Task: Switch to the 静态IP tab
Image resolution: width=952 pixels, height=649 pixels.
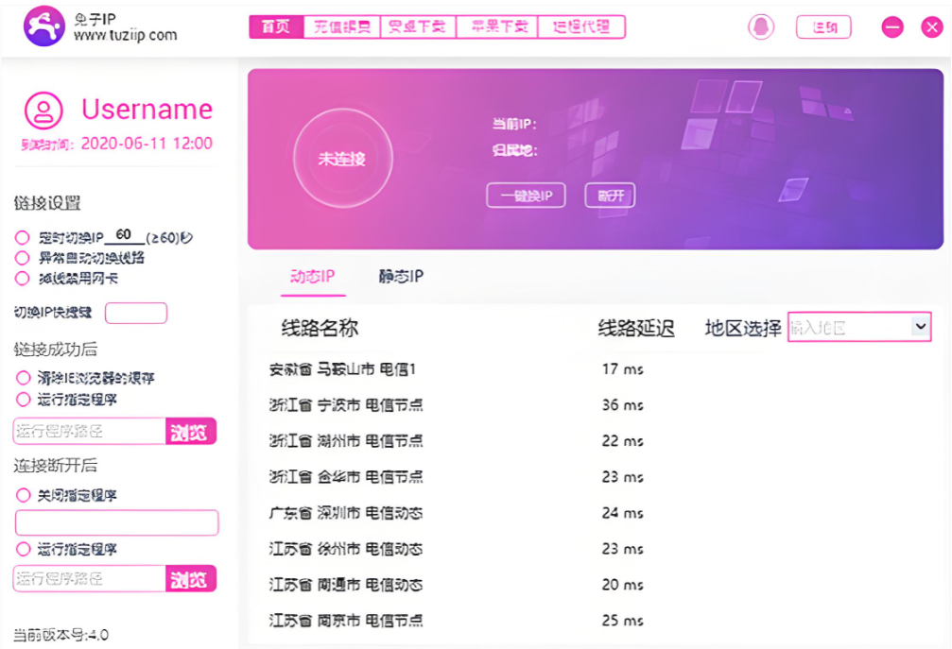Action: click(401, 277)
